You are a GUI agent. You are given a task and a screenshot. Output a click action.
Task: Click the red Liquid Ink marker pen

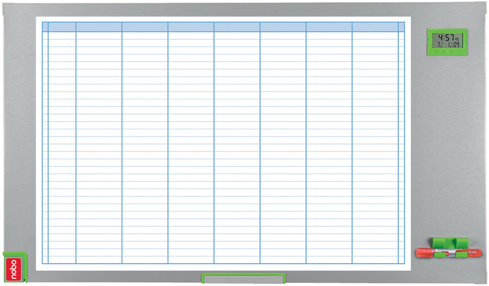click(x=448, y=253)
